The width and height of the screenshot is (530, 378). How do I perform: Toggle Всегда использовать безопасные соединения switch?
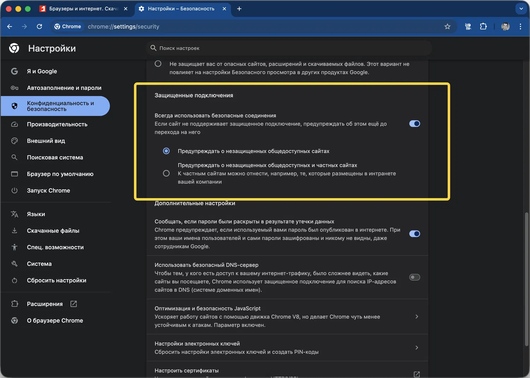tap(414, 124)
